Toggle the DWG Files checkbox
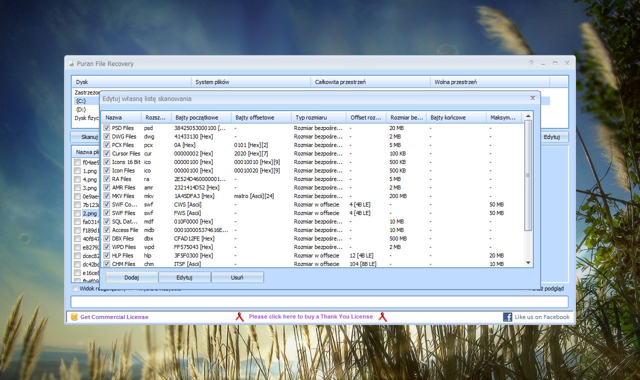The image size is (640, 380). [106, 136]
